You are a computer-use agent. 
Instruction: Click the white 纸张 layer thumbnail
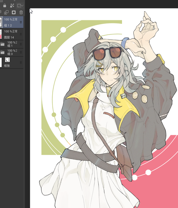click(1, 62)
